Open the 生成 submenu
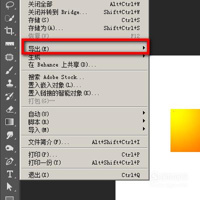This screenshot has height=200, width=200. click(84, 57)
